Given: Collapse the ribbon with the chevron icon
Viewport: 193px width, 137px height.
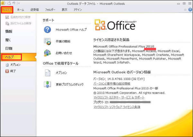Looking at the screenshot, I should point(185,10).
